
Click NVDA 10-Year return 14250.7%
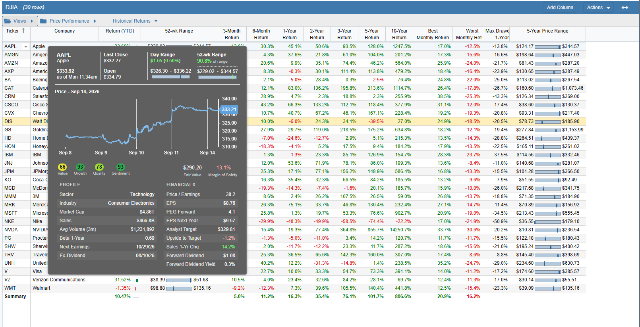[400, 230]
